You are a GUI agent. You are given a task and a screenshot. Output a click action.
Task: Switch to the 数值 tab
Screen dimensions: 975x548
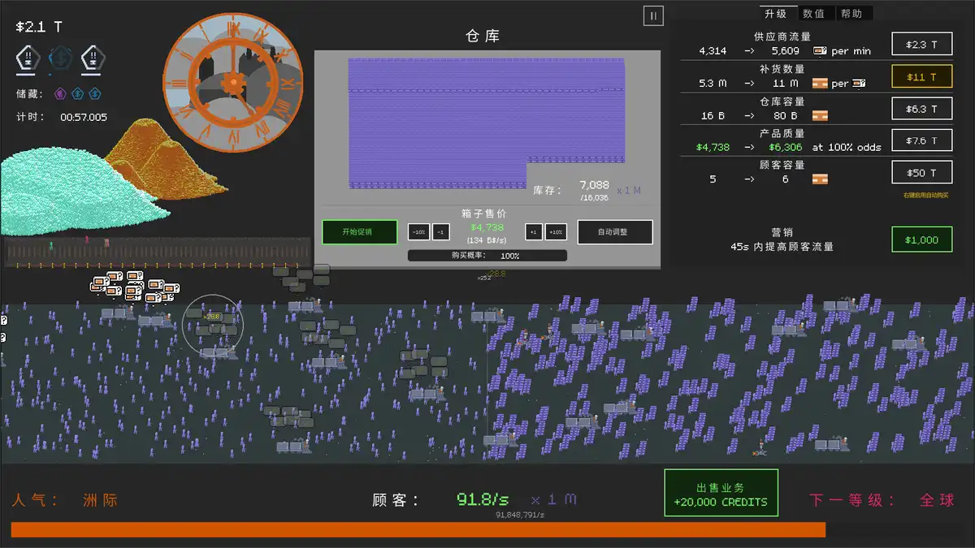pos(813,13)
